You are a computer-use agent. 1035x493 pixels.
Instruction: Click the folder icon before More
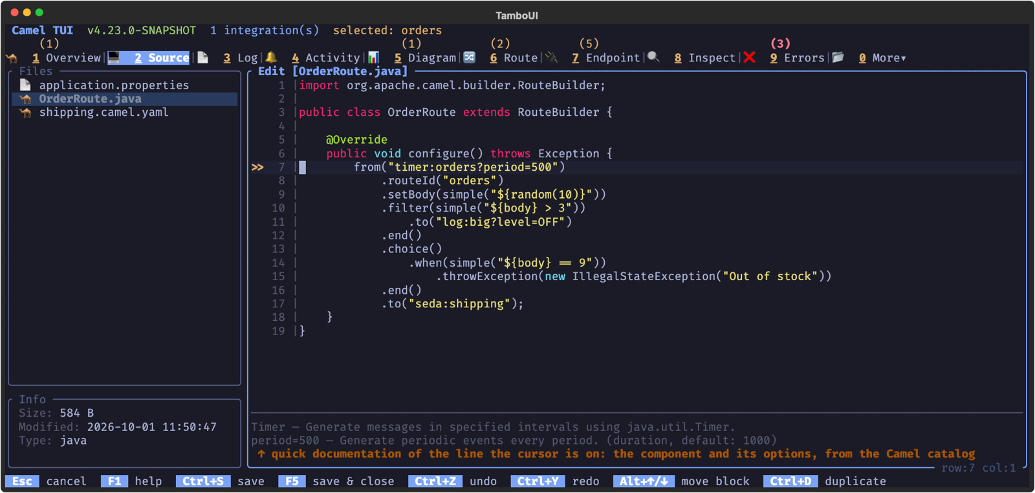(x=838, y=58)
